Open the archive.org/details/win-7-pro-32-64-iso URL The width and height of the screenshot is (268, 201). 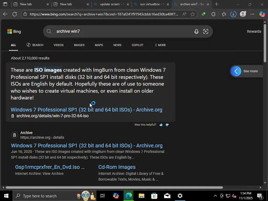point(52,116)
